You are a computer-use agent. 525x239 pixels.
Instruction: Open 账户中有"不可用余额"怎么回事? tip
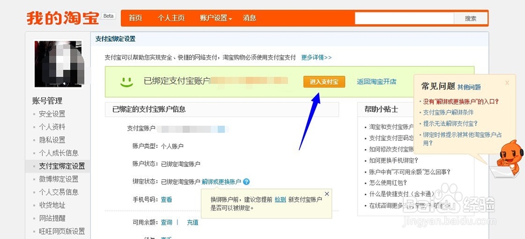click(409, 172)
